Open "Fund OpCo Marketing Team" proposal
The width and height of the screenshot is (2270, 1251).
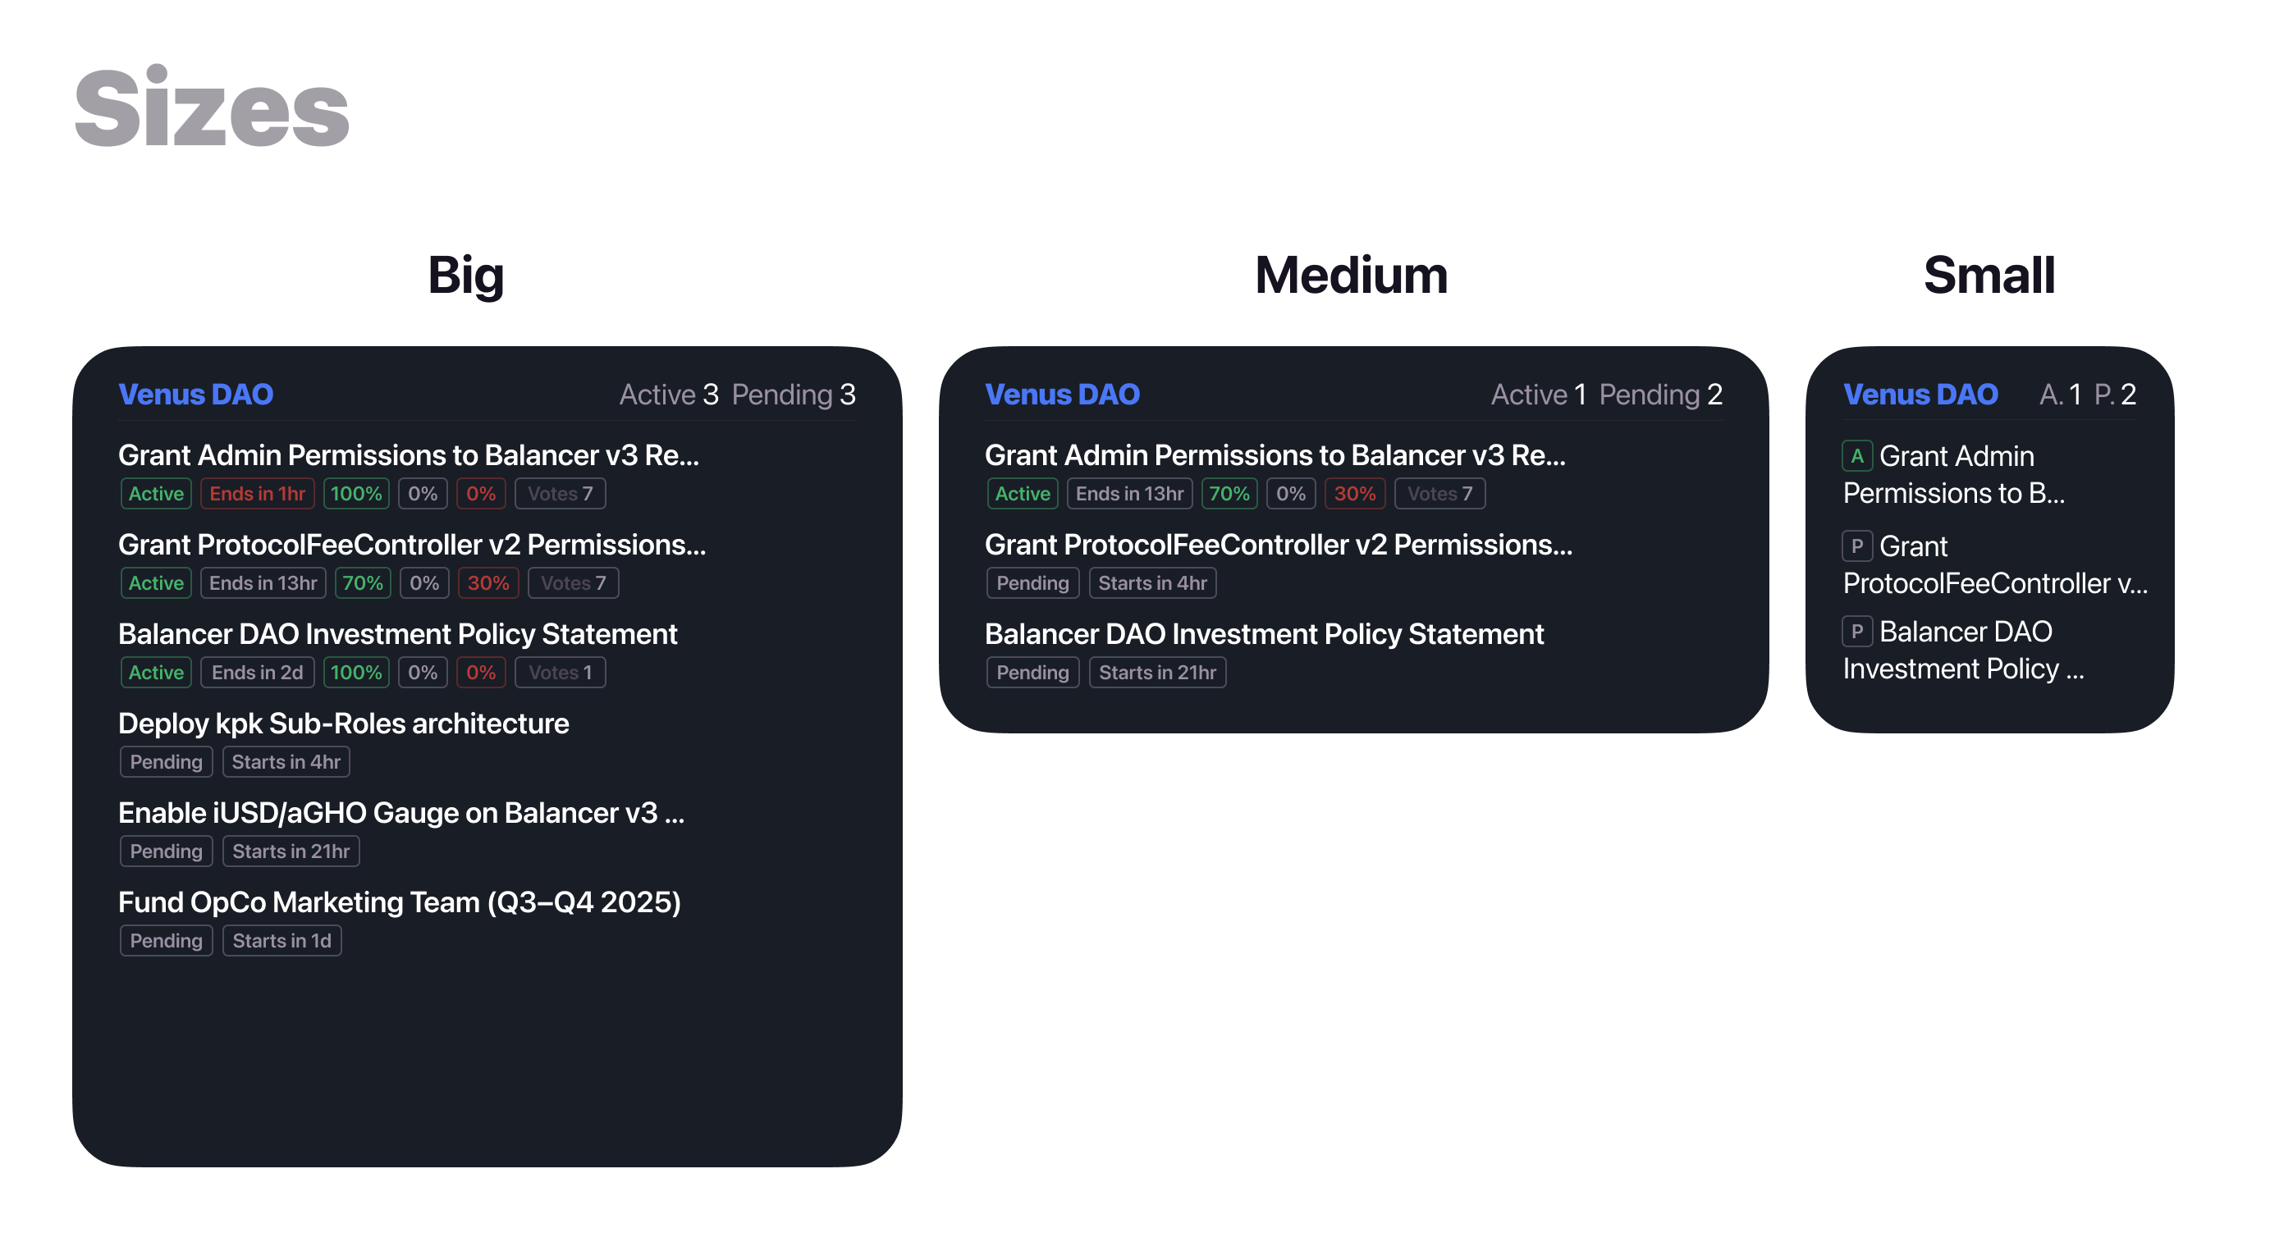click(x=399, y=902)
